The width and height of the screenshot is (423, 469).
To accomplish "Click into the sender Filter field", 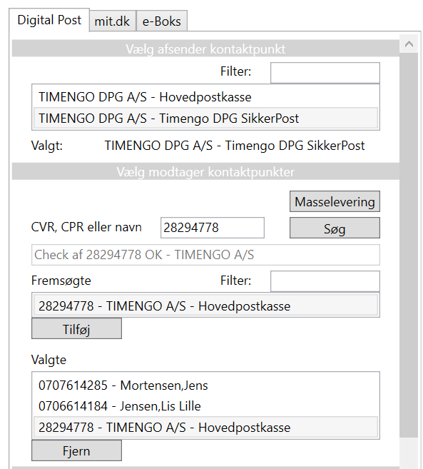I will click(325, 73).
